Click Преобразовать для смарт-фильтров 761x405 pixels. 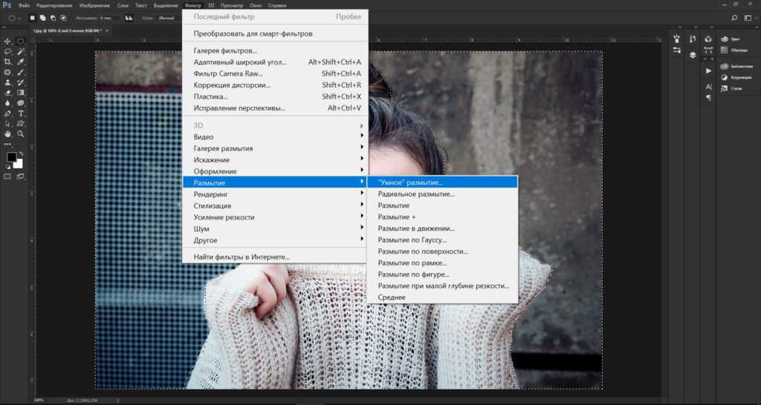tap(275, 33)
